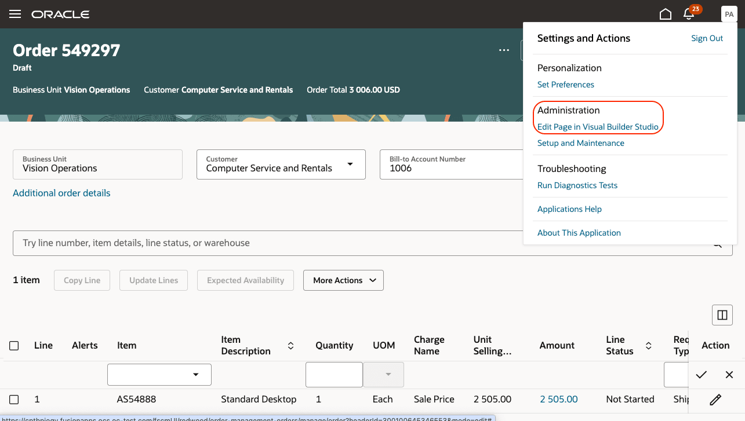745x421 pixels.
Task: Open the notifications bell
Action: point(689,13)
